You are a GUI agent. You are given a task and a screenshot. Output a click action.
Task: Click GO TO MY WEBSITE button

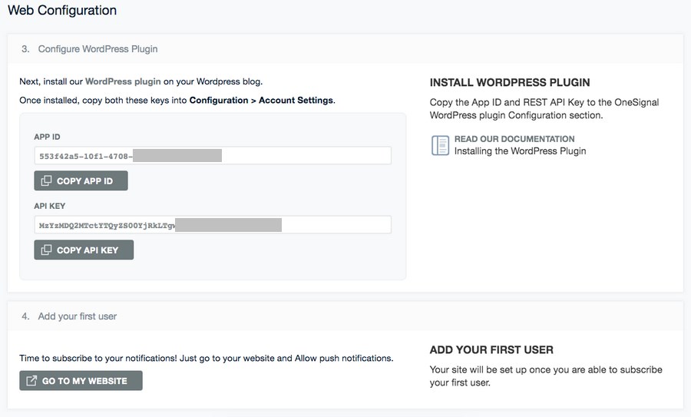[x=81, y=380]
